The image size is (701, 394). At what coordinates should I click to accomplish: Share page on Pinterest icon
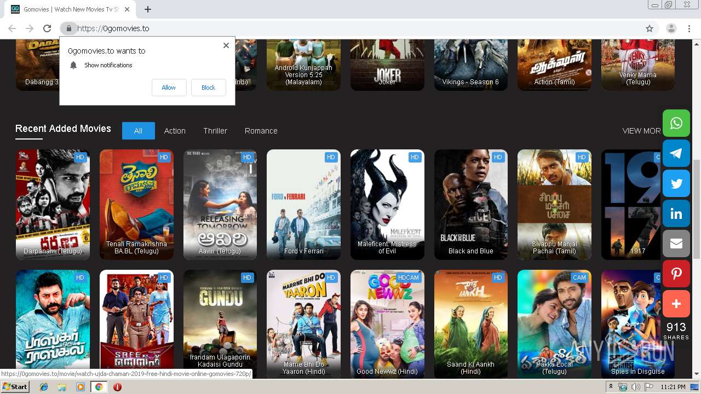676,274
